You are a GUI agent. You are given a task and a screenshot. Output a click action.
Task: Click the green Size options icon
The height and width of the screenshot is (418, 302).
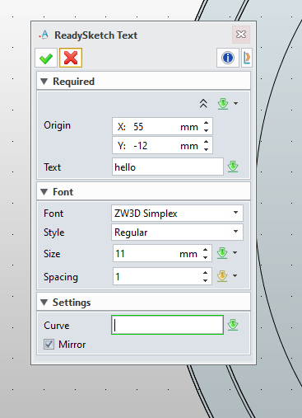coord(222,253)
